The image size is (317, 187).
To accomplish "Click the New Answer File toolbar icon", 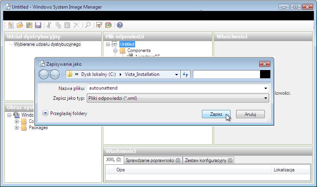I will pyautogui.click(x=11, y=25).
